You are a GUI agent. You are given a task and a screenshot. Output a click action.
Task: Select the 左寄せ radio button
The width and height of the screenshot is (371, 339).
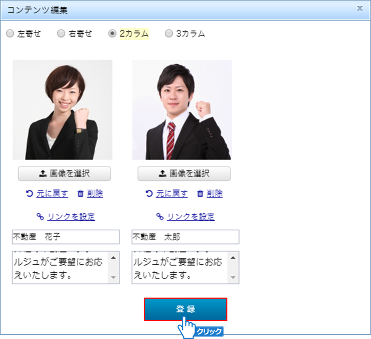tap(10, 34)
